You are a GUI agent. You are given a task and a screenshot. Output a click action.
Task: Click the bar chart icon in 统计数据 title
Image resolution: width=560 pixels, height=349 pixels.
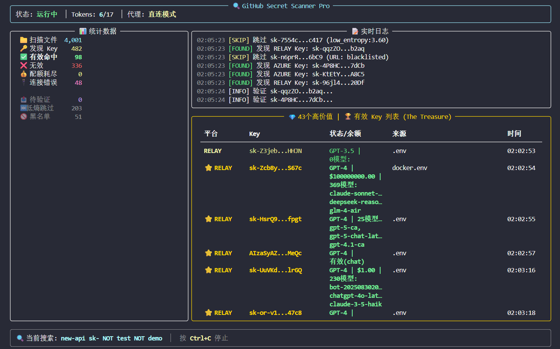coord(83,31)
